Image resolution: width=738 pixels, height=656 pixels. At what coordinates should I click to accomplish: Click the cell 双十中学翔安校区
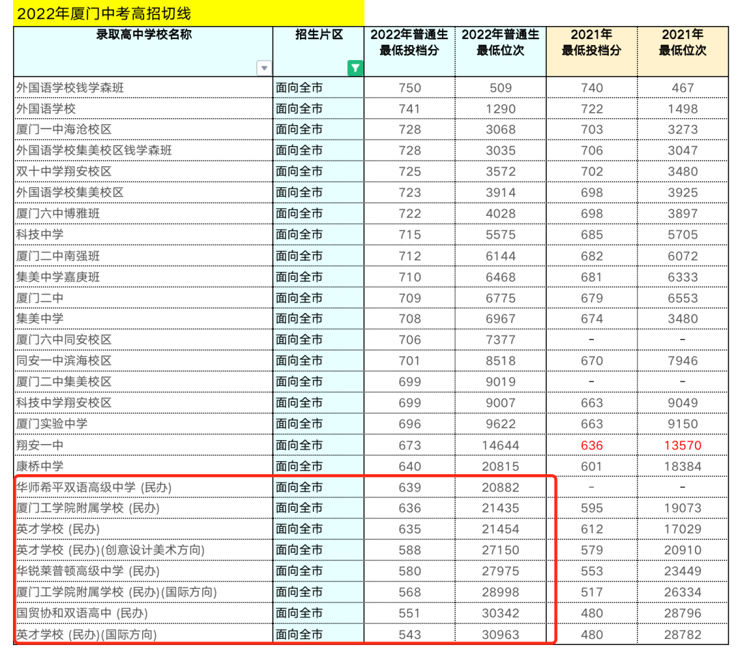pos(143,172)
